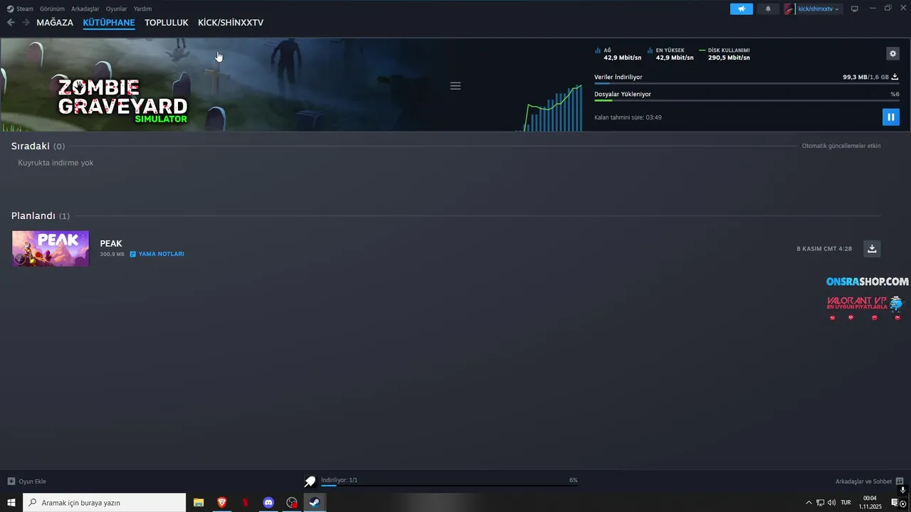Screen dimensions: 911x512
Task: Click the Veriler İndiriliyor progress bar
Action: pyautogui.click(x=747, y=83)
